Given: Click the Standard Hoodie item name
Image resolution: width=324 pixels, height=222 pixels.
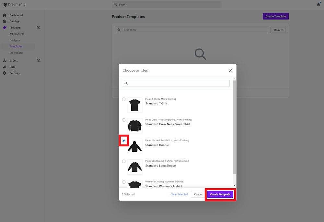Looking at the screenshot, I should 157,145.
